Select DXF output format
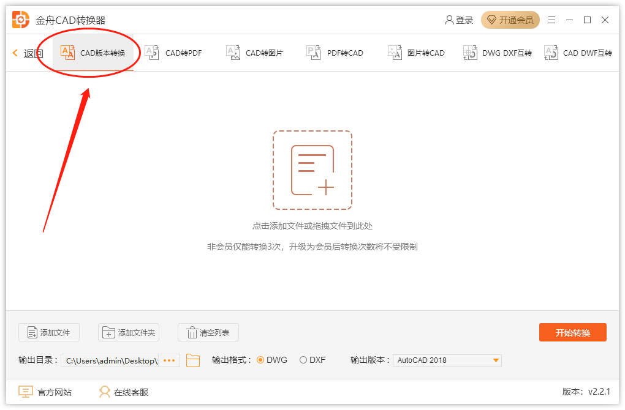Screen dimensions: 625x410 (x=303, y=360)
